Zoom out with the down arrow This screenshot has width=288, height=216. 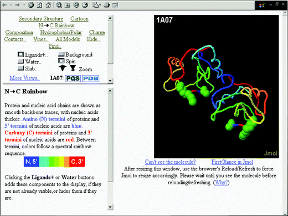tap(73, 68)
